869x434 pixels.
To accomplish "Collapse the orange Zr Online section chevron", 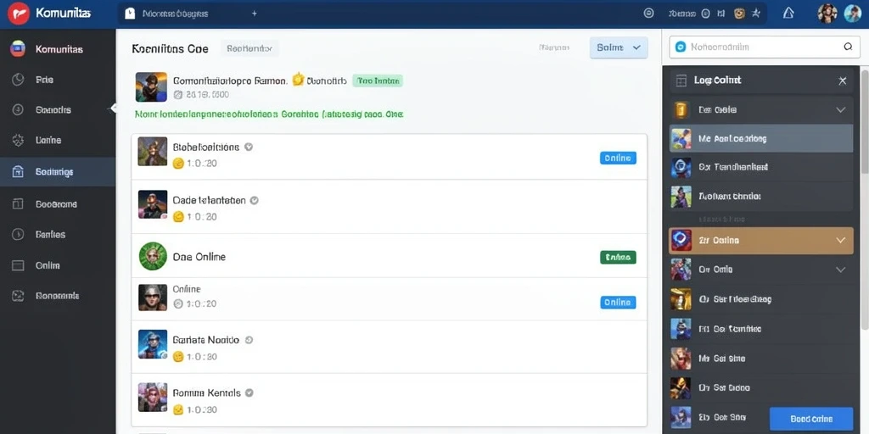I will [x=841, y=241].
